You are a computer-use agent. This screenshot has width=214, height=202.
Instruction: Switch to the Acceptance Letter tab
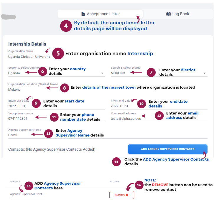pos(100,14)
